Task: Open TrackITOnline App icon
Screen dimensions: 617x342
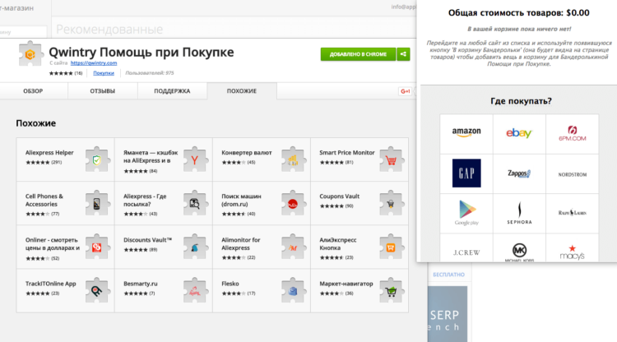Action: tap(97, 290)
